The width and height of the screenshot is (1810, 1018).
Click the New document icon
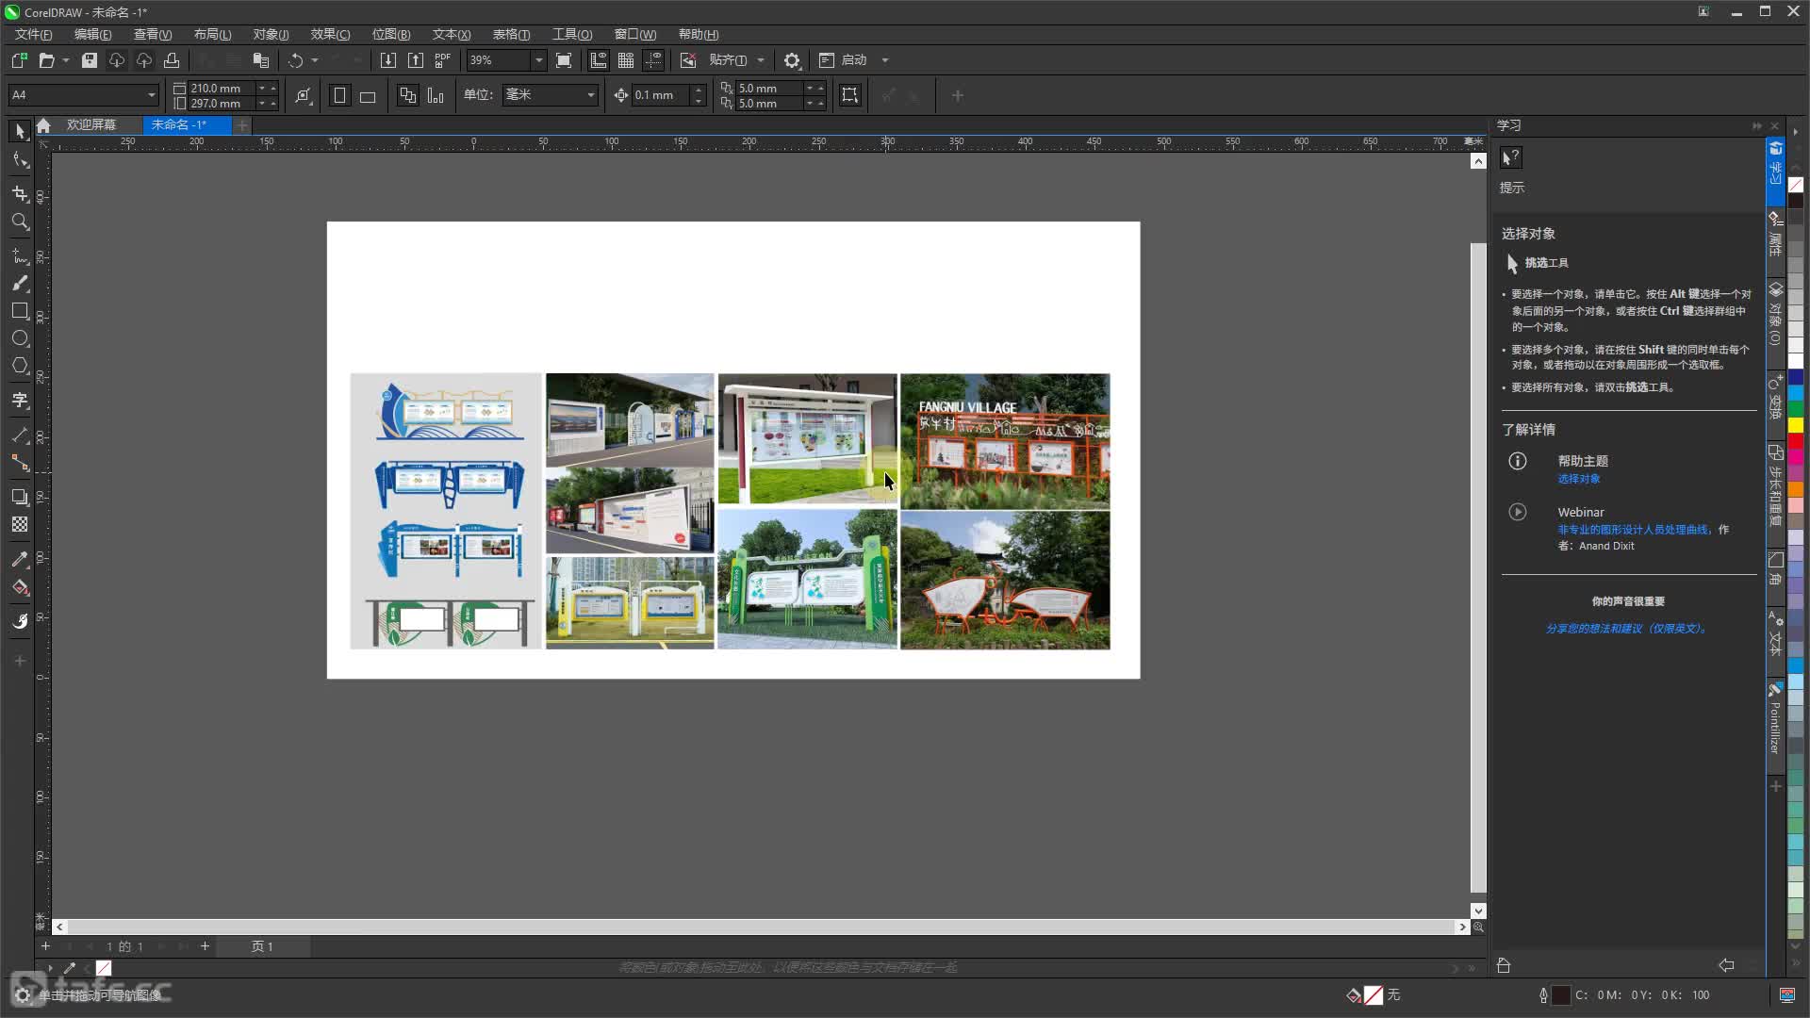(19, 60)
